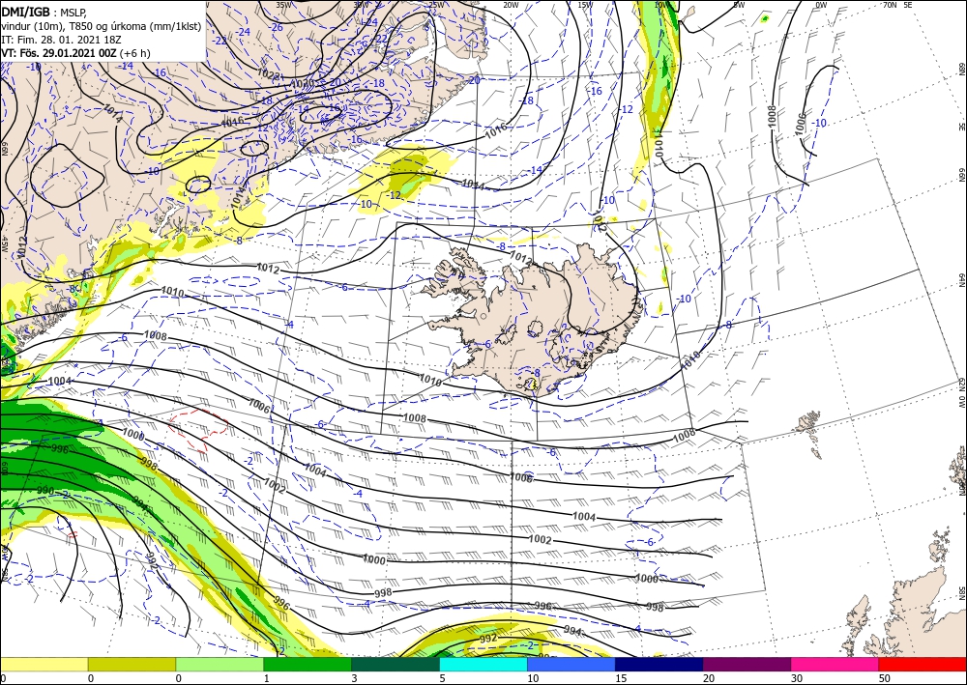967x685 pixels.
Task: Click the '20W' longitude label at top
Action: coord(511,5)
